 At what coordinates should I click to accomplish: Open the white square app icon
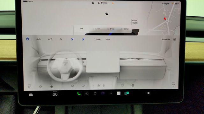click(119, 93)
